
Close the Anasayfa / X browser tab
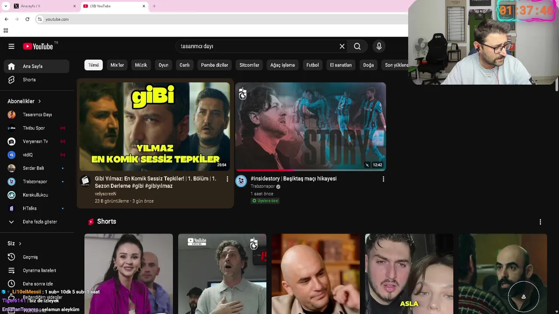pyautogui.click(x=74, y=6)
